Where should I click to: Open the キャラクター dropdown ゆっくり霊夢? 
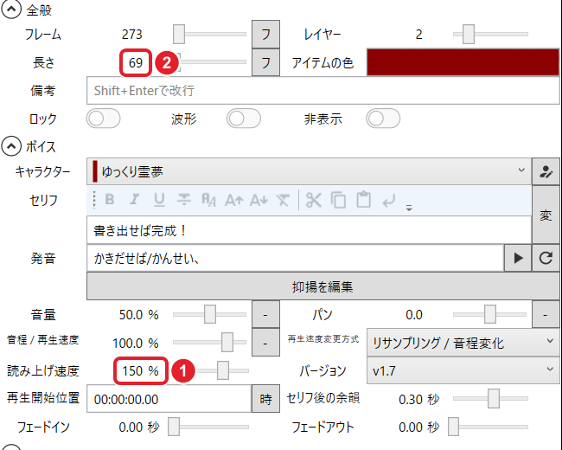point(309,171)
